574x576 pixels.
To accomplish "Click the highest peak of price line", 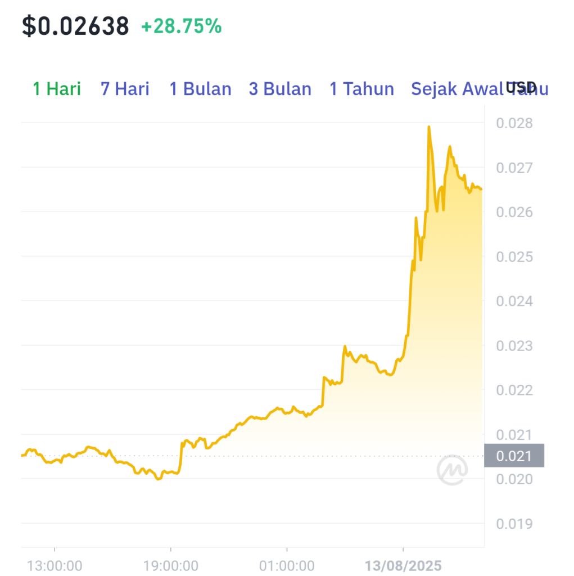I will (x=428, y=127).
